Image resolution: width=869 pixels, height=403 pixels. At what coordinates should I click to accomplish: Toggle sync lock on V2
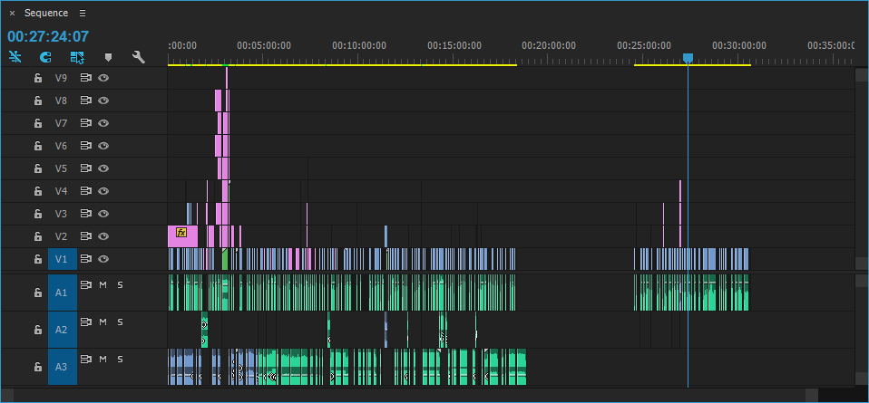pos(85,236)
